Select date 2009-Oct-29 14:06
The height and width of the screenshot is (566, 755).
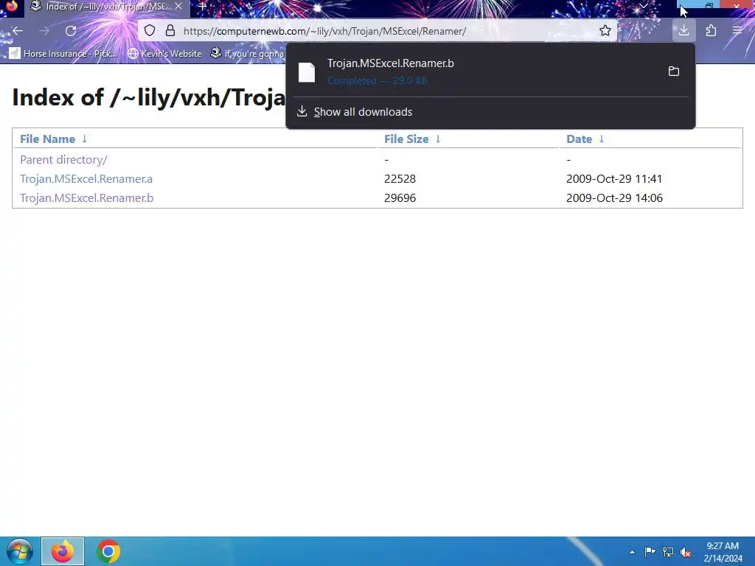coord(614,198)
